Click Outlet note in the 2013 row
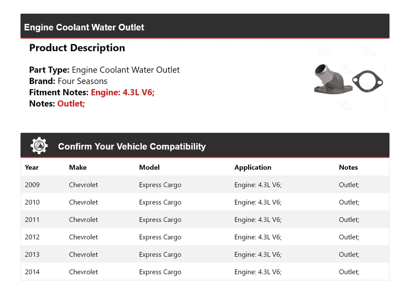 349,255
